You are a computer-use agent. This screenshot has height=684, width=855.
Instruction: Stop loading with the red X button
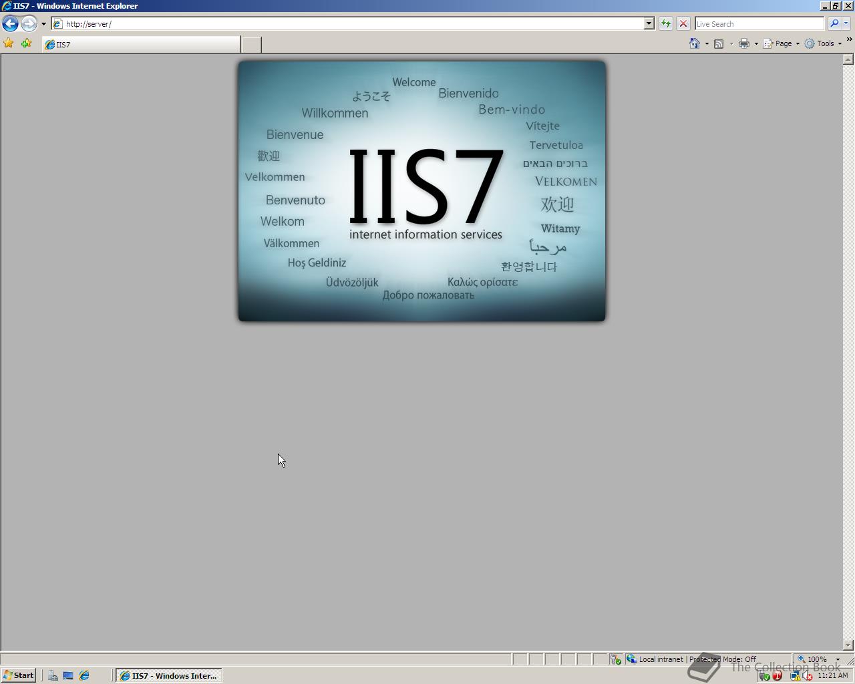point(683,23)
